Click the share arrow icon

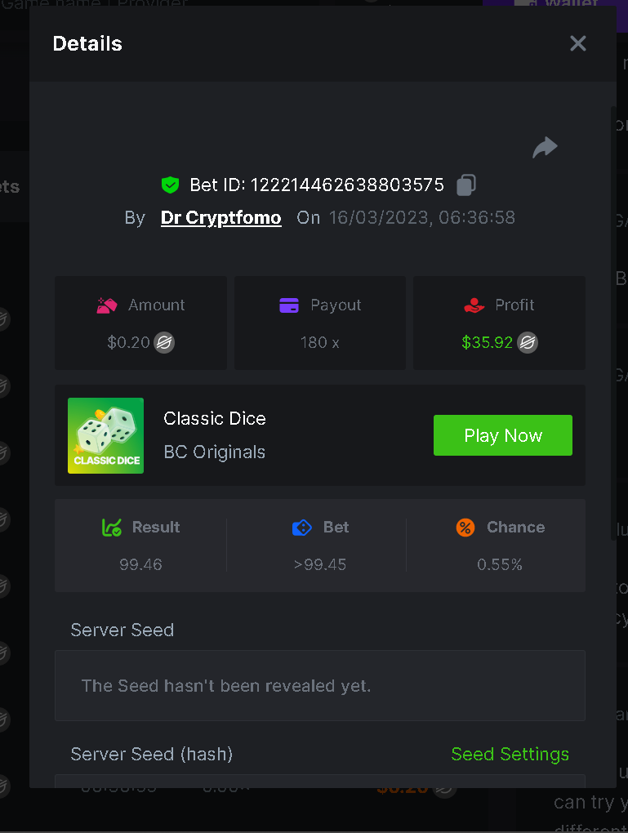coord(545,147)
